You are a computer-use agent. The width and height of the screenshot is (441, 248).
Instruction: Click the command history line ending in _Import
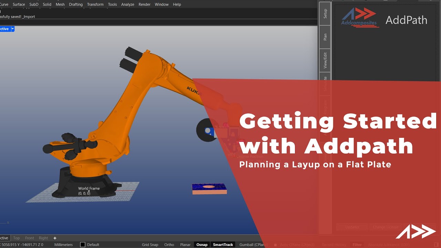pyautogui.click(x=17, y=17)
